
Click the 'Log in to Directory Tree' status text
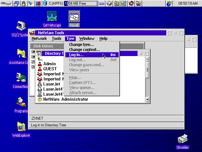(x=48, y=125)
